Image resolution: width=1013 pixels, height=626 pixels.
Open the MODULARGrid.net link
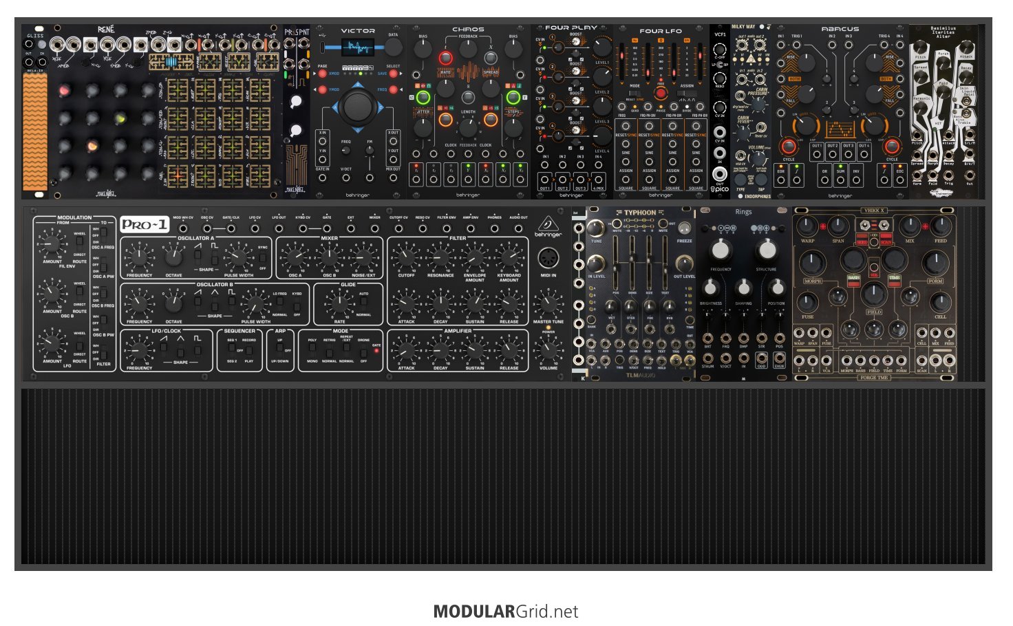point(506,612)
